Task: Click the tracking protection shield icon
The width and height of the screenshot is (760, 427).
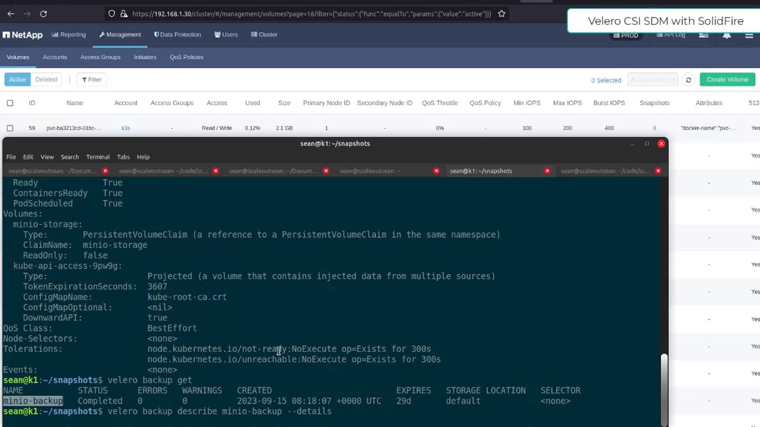Action: [x=112, y=14]
